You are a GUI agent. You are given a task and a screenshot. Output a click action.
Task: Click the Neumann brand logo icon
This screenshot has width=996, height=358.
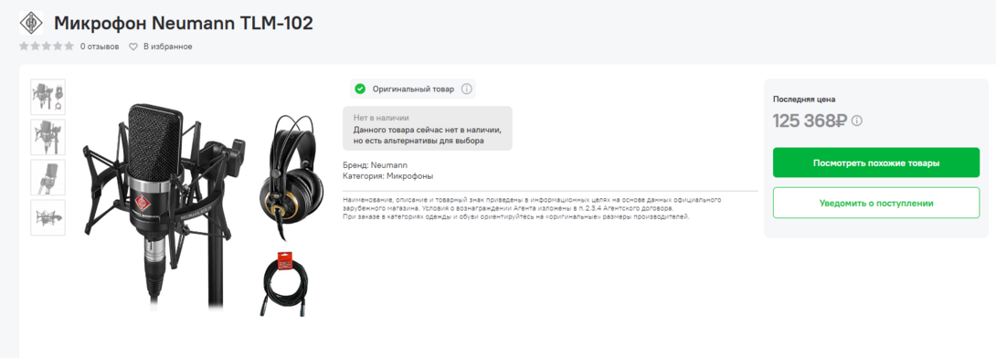30,23
